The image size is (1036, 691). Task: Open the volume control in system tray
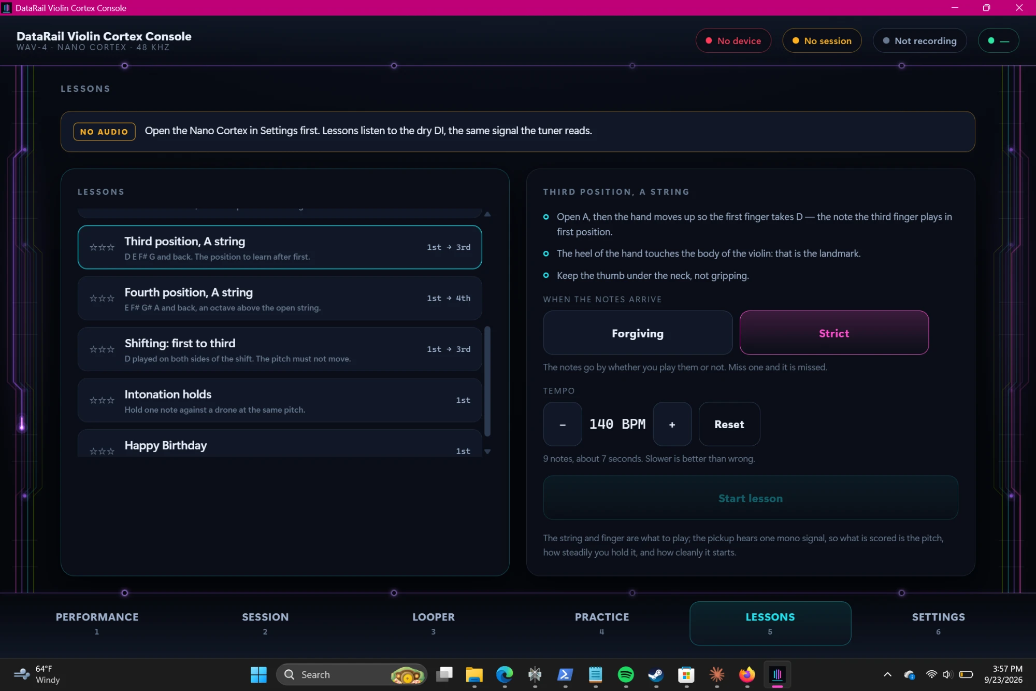947,674
